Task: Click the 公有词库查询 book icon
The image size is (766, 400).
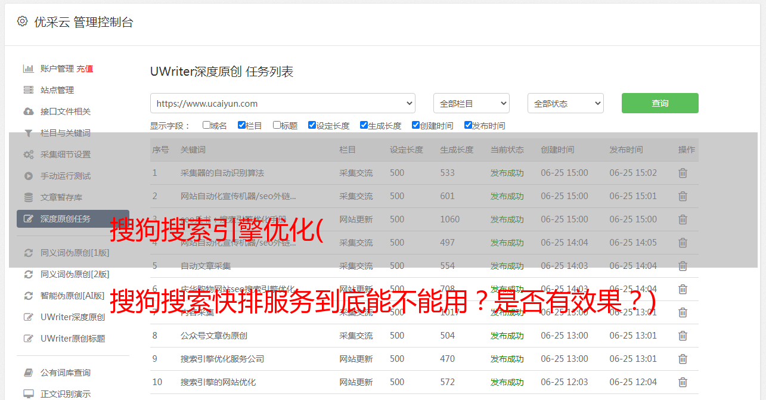Action: (x=28, y=373)
